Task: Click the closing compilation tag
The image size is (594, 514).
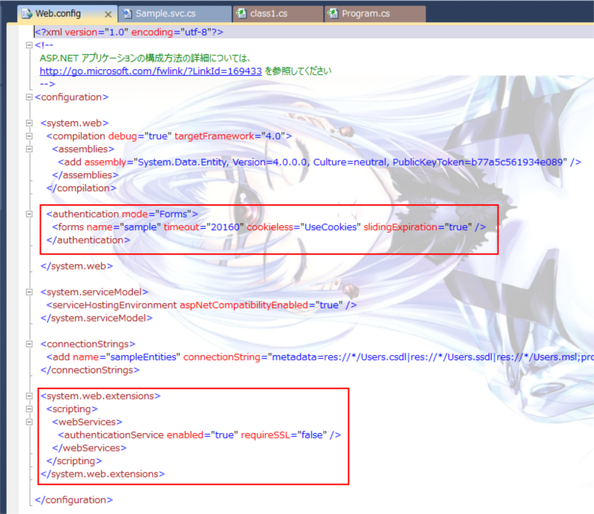Action: (x=82, y=188)
